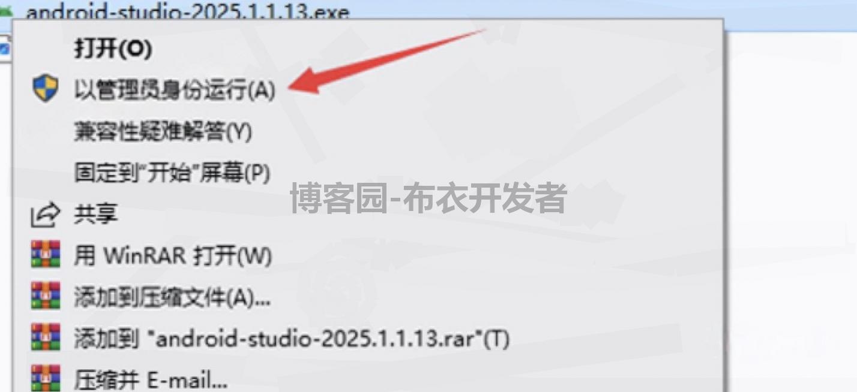The height and width of the screenshot is (392, 857).
Task: Click the administrator shield icon
Action: (x=46, y=89)
